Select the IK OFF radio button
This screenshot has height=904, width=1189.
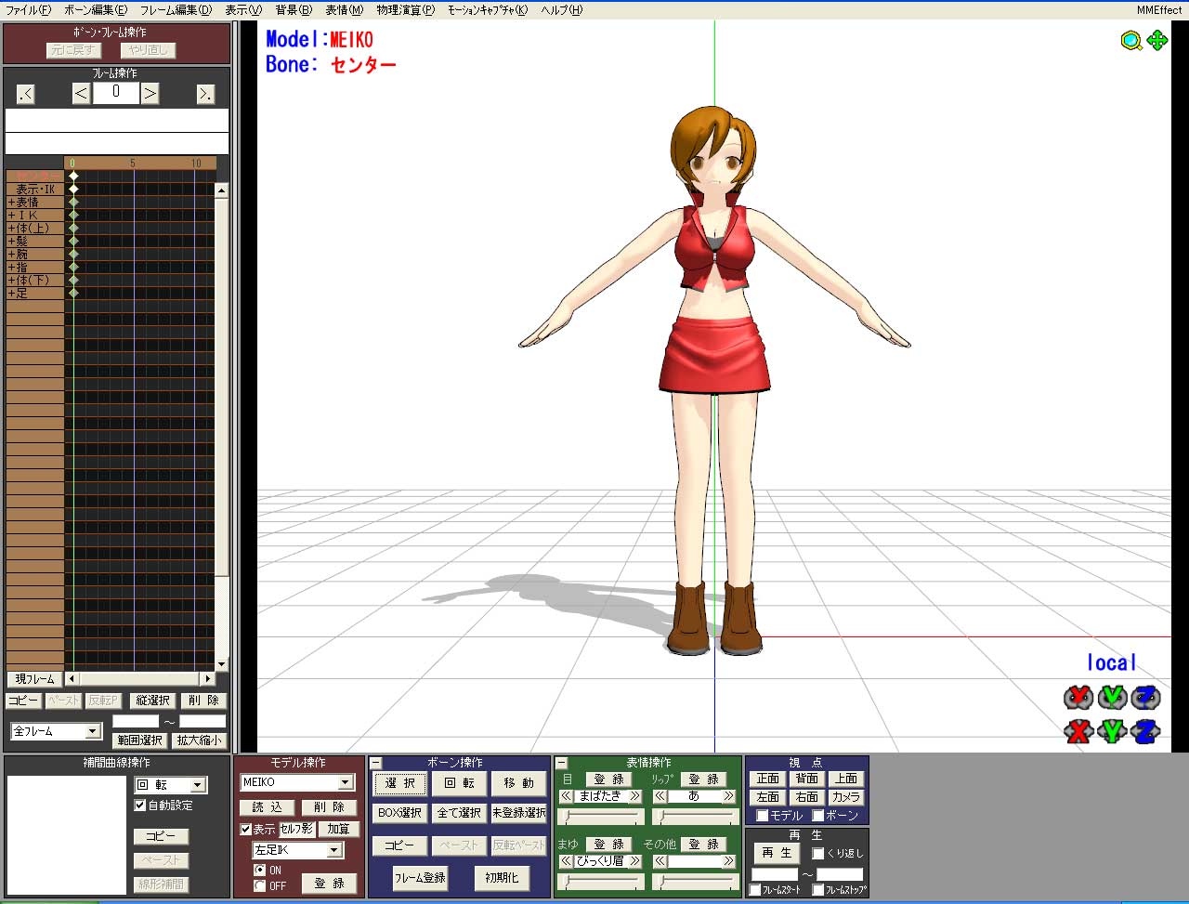[259, 886]
